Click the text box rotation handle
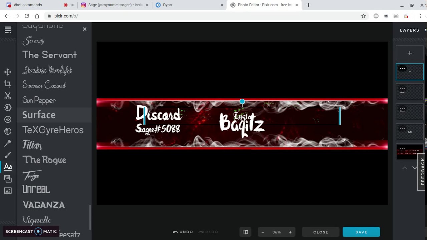427x240 pixels. [242, 101]
